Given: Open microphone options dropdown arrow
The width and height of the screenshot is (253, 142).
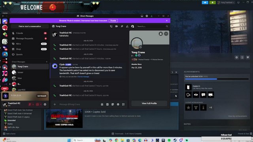Looking at the screenshot, I should (x=33, y=105).
